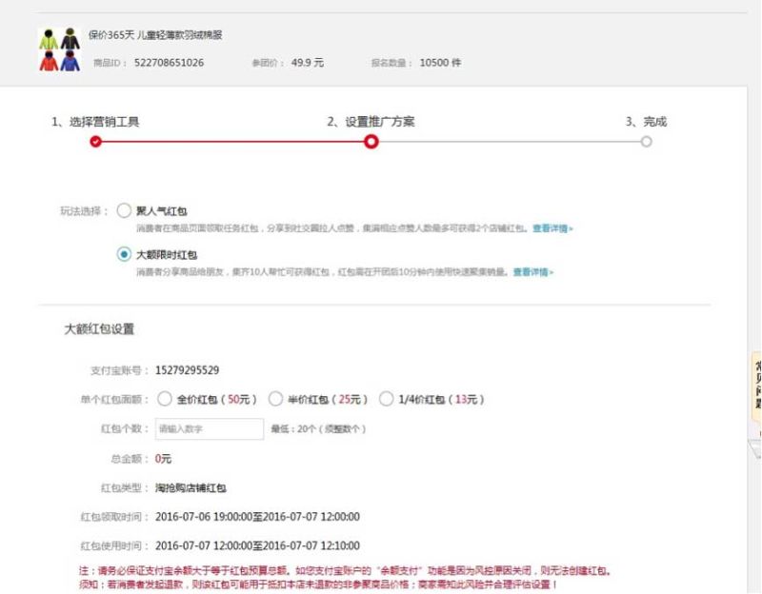Click the step 1 completed checkmark circle
Image resolution: width=762 pixels, height=594 pixels.
93,141
